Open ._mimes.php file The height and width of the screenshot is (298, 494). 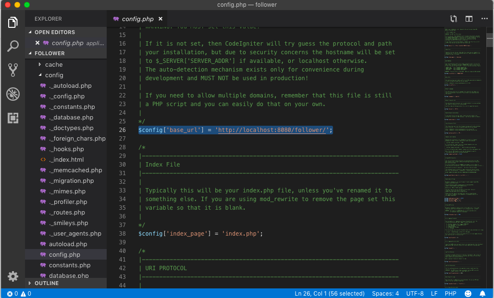tap(67, 191)
